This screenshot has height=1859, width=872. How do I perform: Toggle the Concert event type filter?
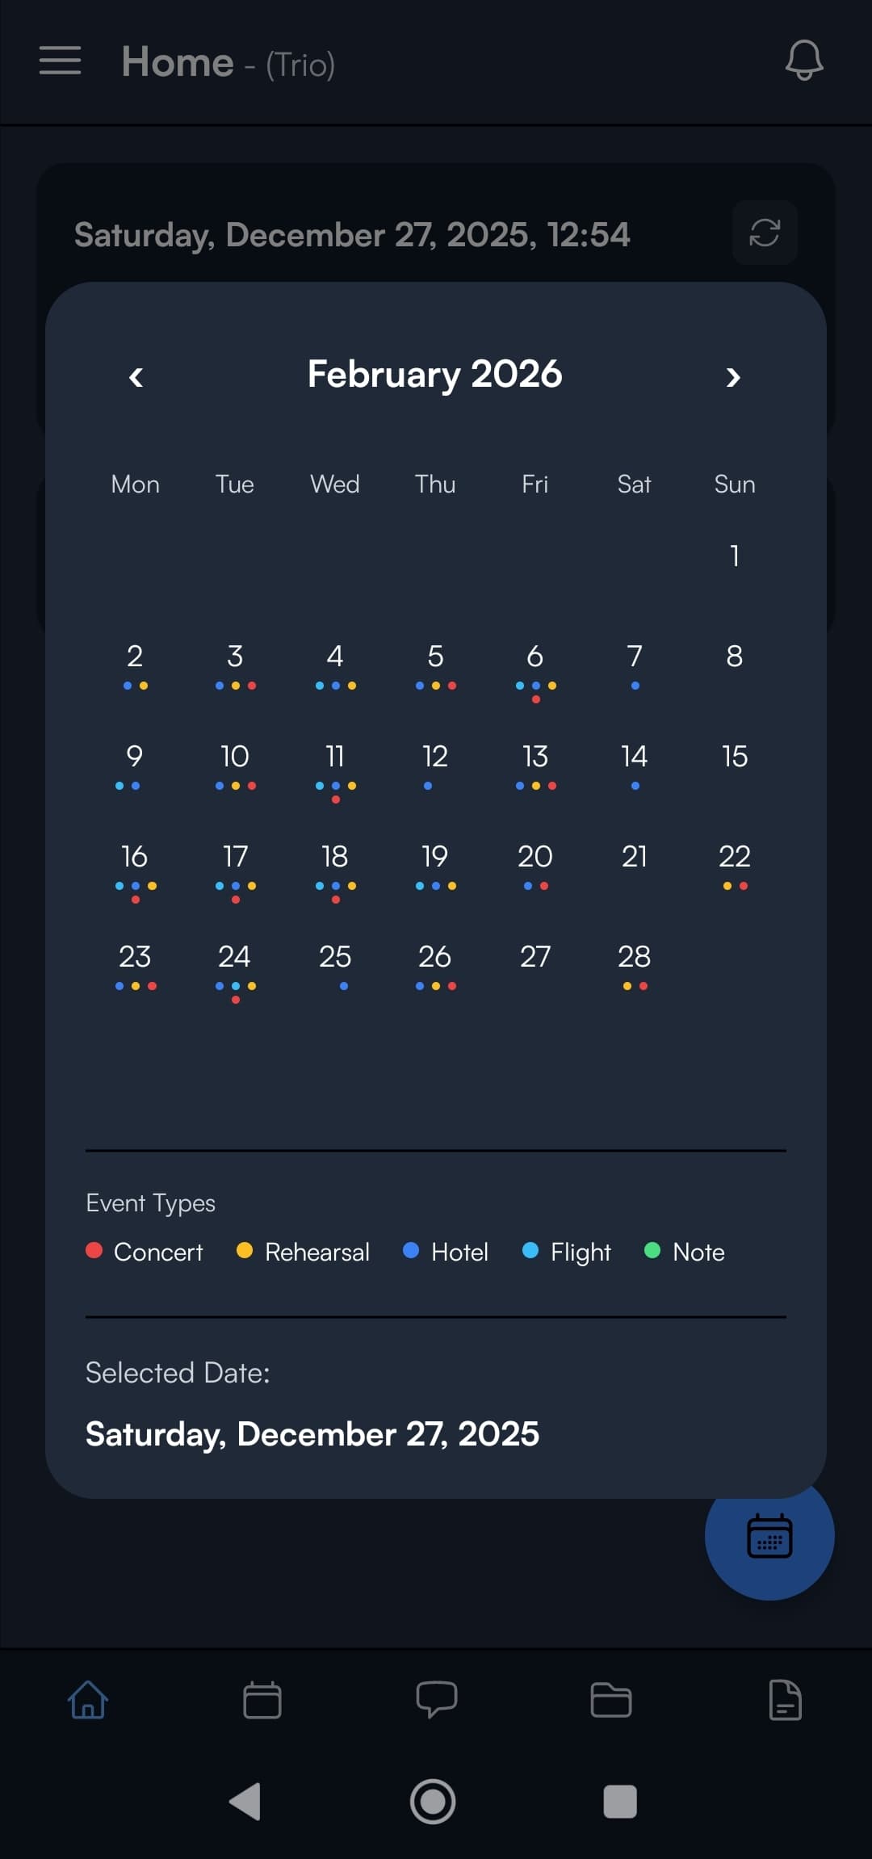click(145, 1252)
